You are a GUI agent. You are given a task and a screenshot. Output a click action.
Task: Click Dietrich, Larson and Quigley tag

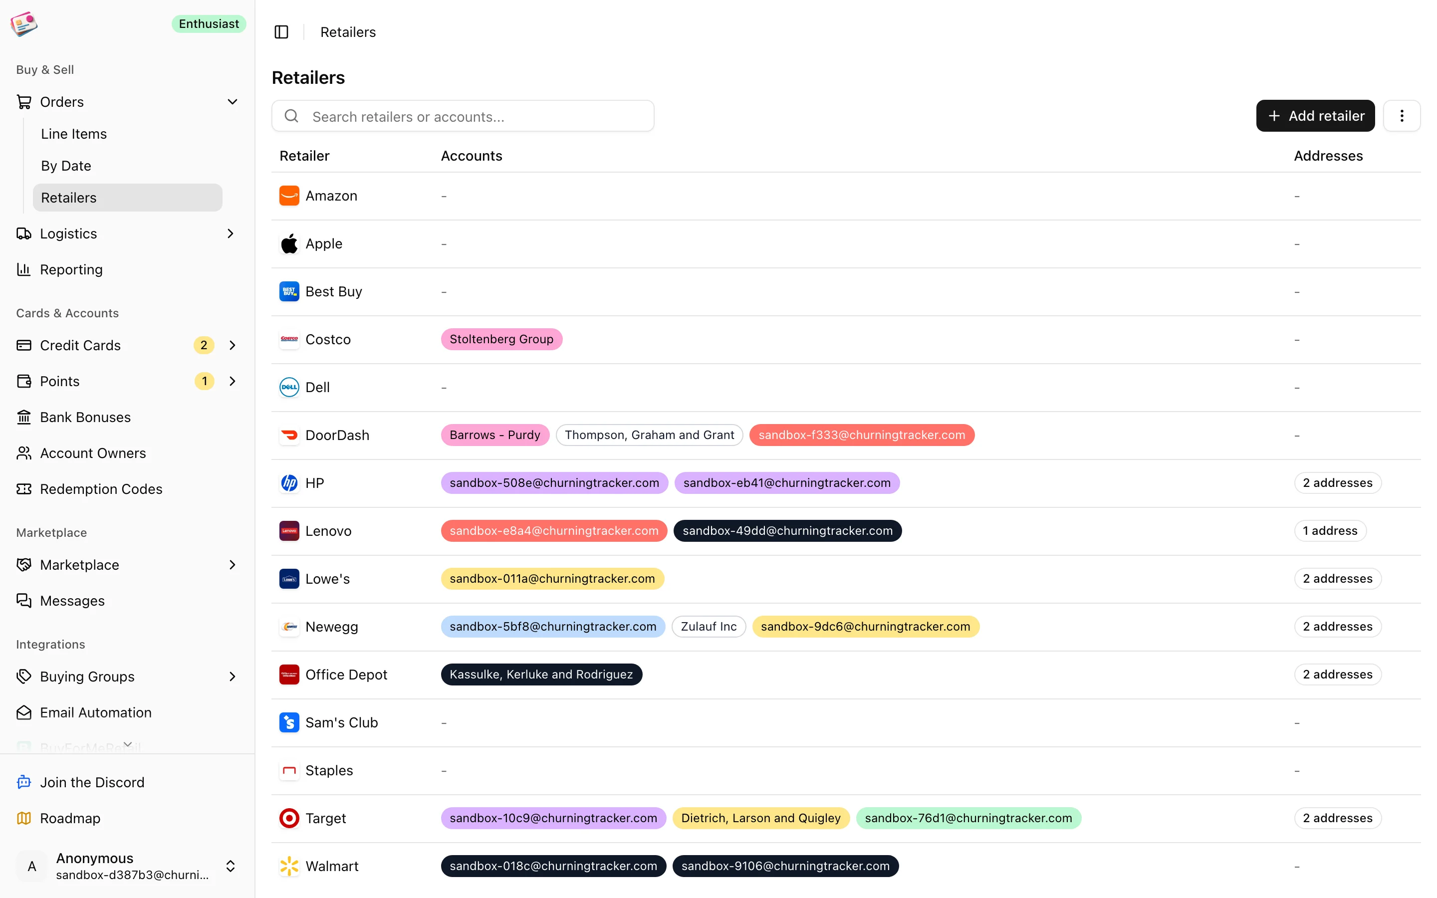[x=760, y=818]
